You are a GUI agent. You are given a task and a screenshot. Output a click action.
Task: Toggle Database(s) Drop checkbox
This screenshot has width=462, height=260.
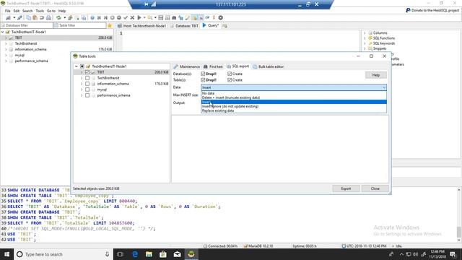(203, 74)
